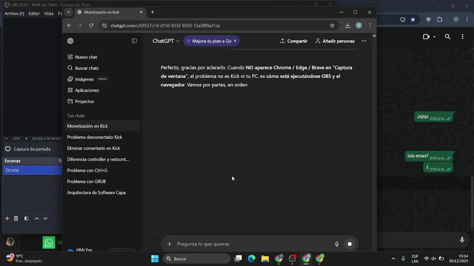Open the Editar menu in OBS
This screenshot has height=266, width=474.
tap(34, 14)
